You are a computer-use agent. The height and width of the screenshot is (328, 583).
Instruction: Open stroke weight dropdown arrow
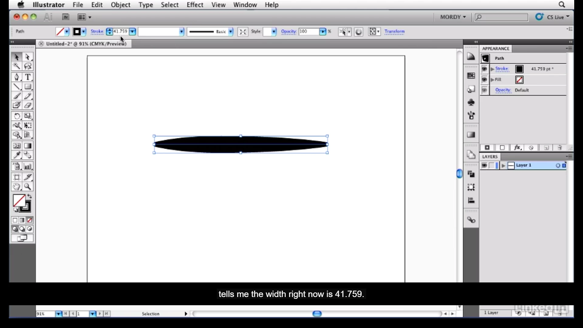132,32
